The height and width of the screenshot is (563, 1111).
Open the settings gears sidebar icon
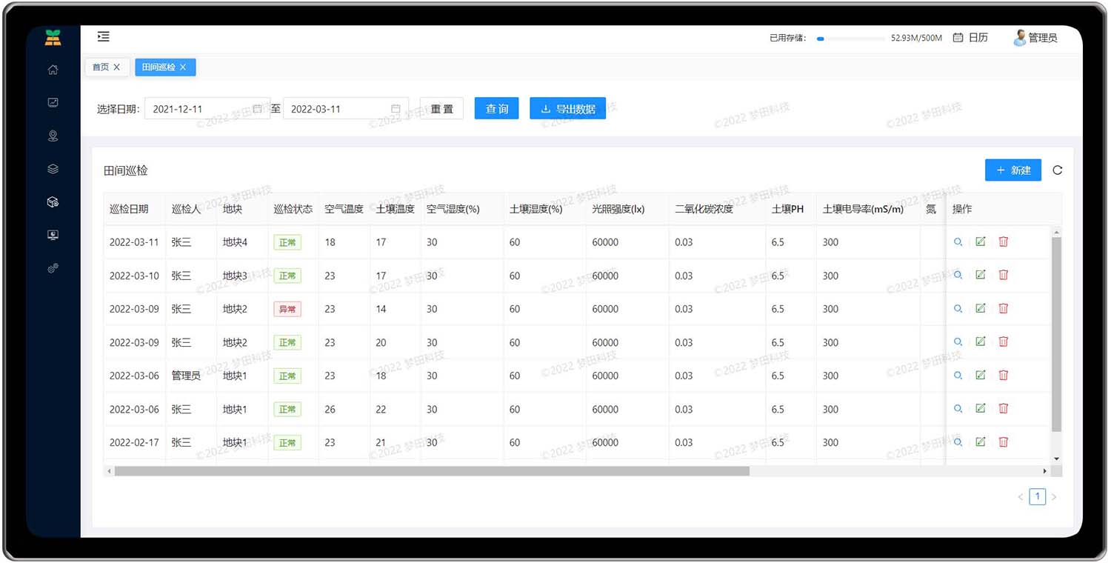click(x=53, y=268)
